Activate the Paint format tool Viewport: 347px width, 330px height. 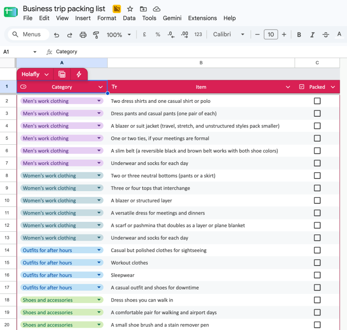coord(96,35)
